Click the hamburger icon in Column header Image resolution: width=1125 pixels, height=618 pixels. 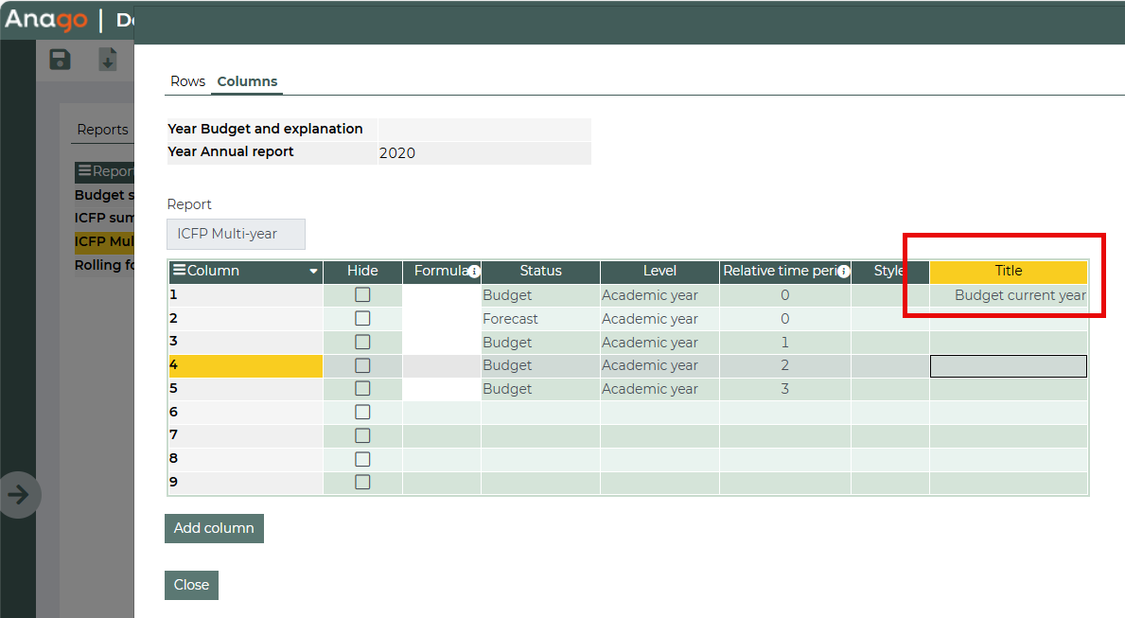[179, 272]
